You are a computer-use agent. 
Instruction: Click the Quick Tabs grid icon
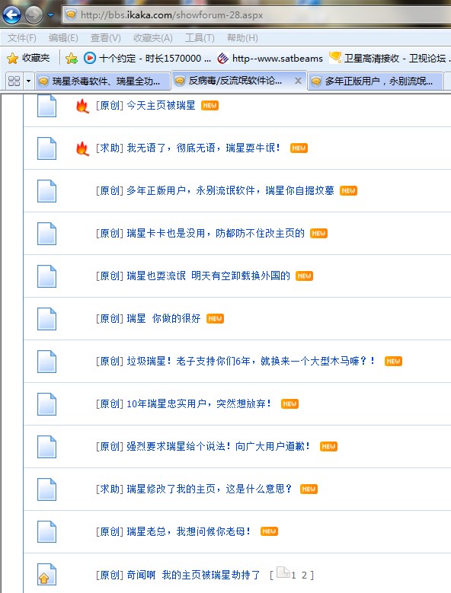[14, 81]
